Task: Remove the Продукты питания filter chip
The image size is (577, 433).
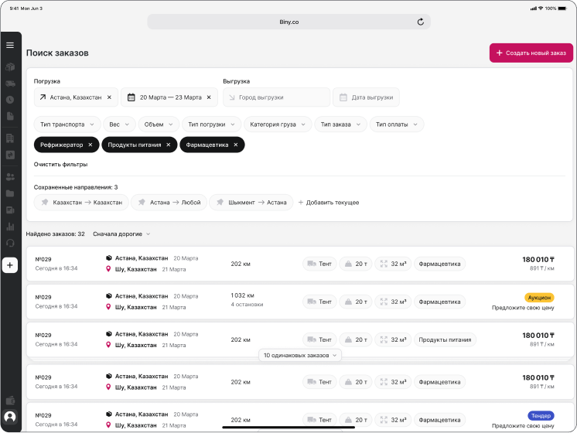Action: [x=168, y=145]
